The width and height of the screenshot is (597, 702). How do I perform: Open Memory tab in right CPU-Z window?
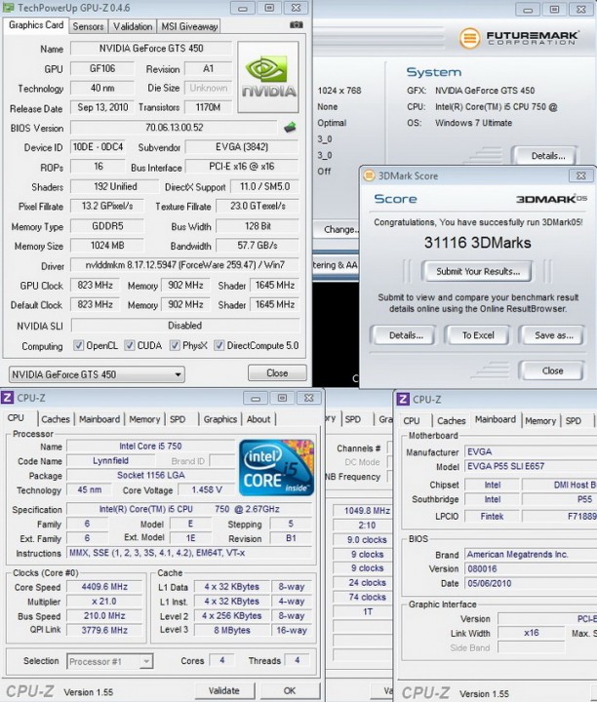(540, 421)
